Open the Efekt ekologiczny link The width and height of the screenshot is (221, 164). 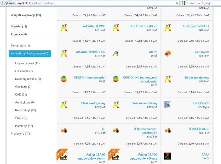93,103
